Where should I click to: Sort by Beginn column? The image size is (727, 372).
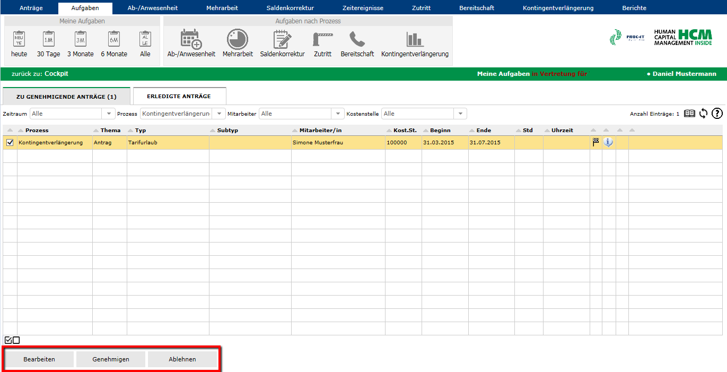click(440, 130)
